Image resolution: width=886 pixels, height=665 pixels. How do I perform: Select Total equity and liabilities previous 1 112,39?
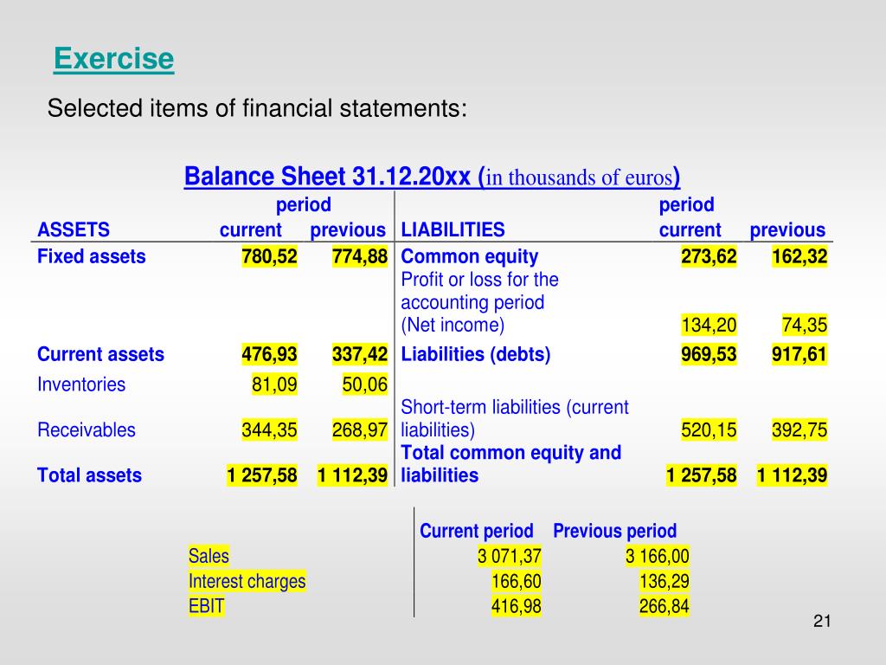(792, 475)
